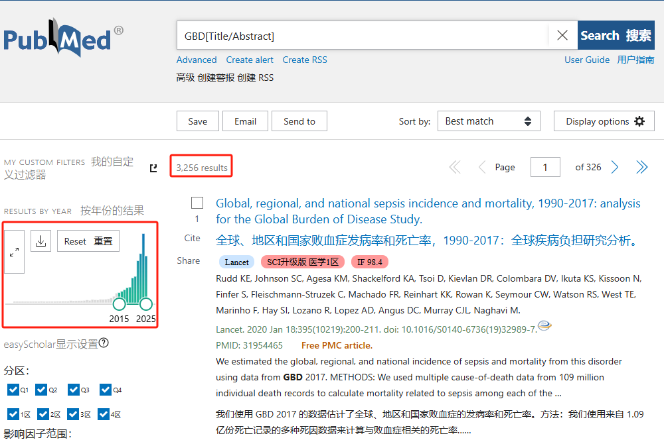Click the easyScholar settings help icon
This screenshot has height=442, width=664.
click(x=104, y=343)
